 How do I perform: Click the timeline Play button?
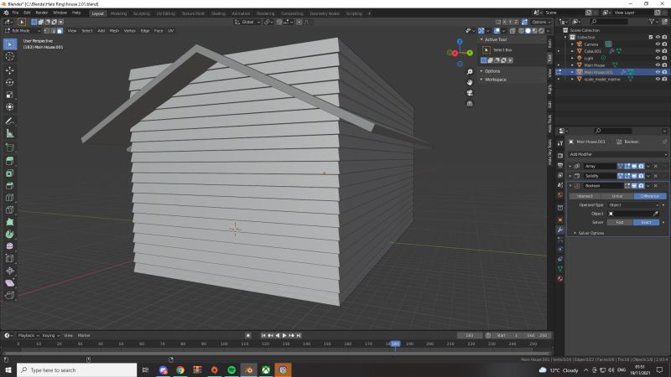pyautogui.click(x=284, y=336)
